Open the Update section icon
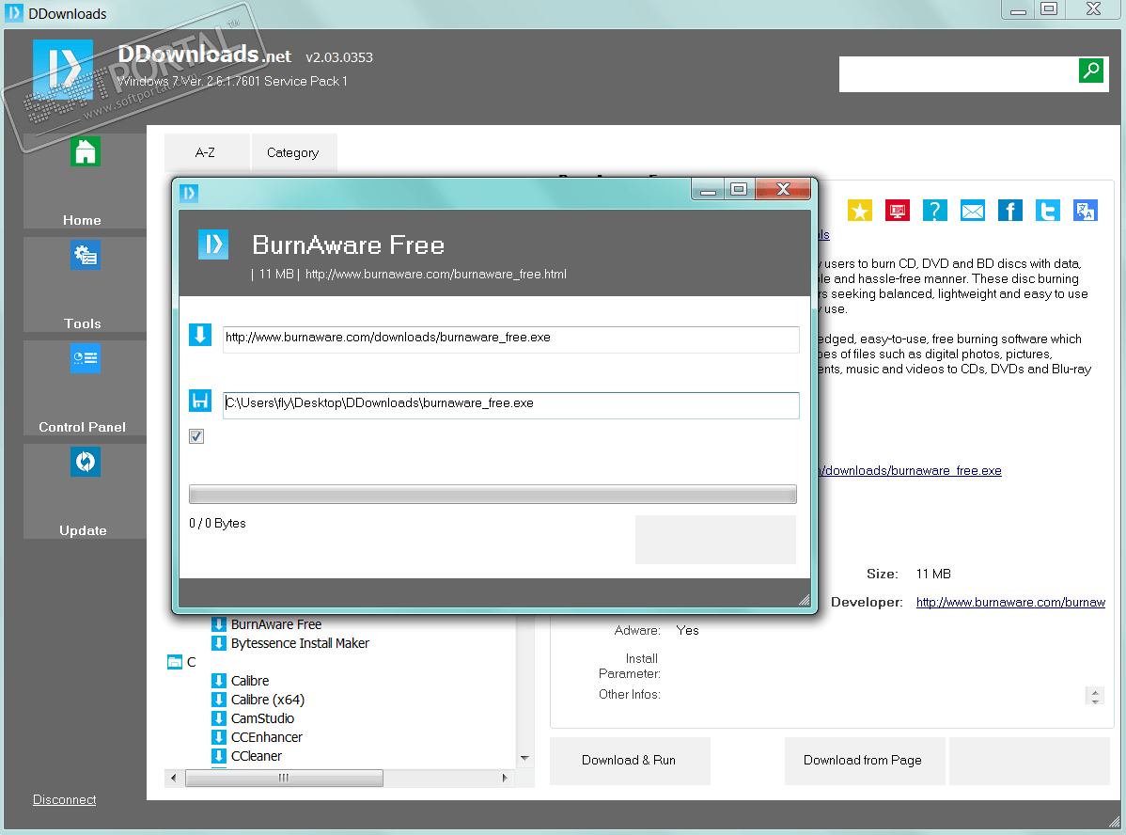The image size is (1126, 835). point(86,462)
